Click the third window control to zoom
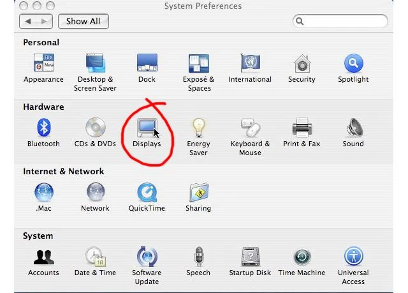408x293 pixels. click(50, 6)
